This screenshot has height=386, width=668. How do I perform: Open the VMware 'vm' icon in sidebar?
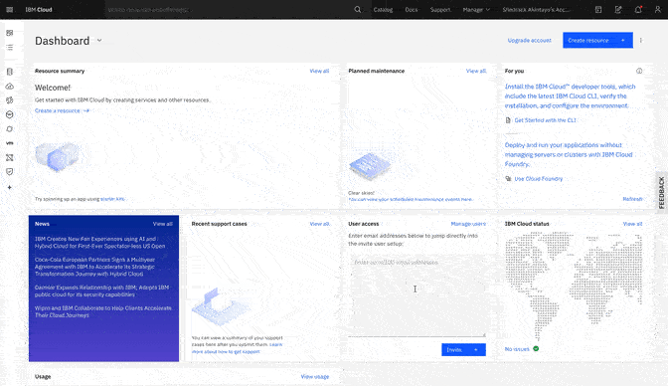(9, 143)
